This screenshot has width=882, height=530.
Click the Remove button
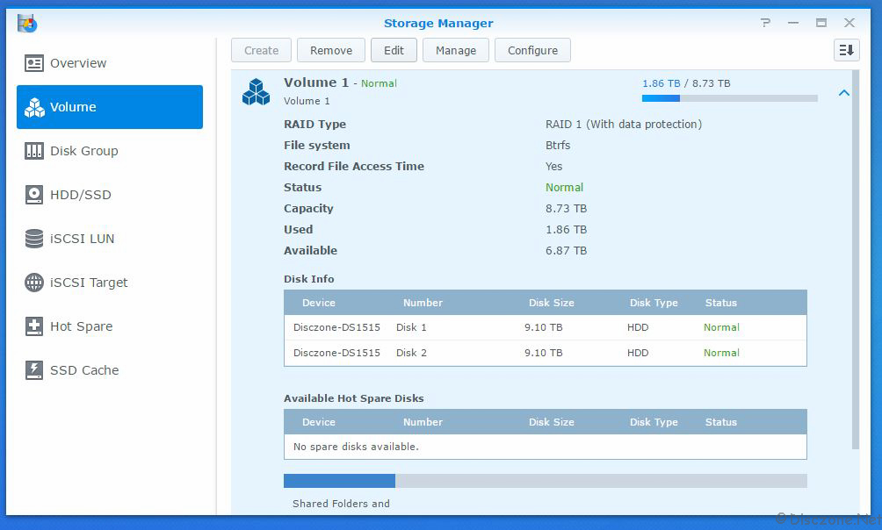(x=331, y=51)
